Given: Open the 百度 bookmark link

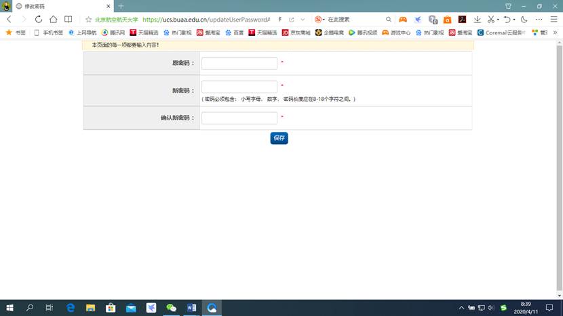Looking at the screenshot, I should (x=234, y=32).
